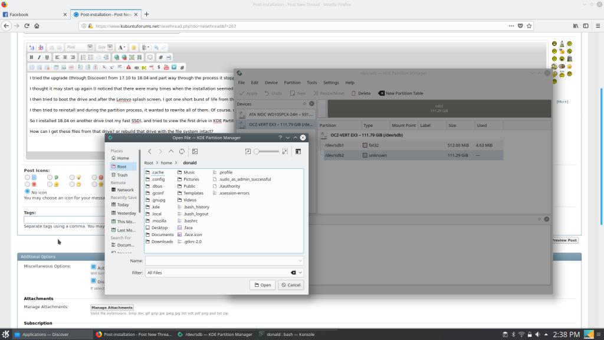Select the 'No icon' radio button

coord(27,192)
